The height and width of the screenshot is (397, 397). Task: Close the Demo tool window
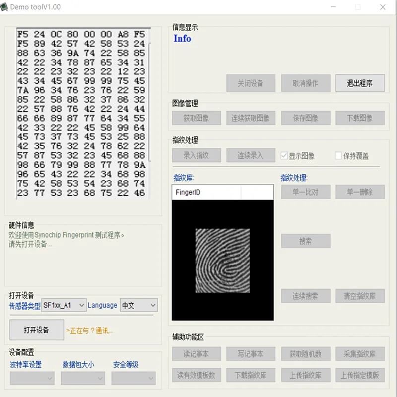click(x=383, y=7)
